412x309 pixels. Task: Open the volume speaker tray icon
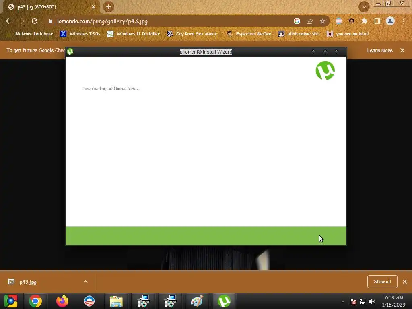pos(372,301)
